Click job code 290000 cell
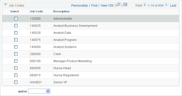 click(35, 54)
